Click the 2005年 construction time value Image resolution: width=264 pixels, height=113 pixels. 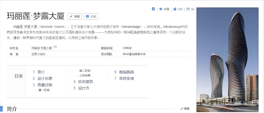[127, 48]
